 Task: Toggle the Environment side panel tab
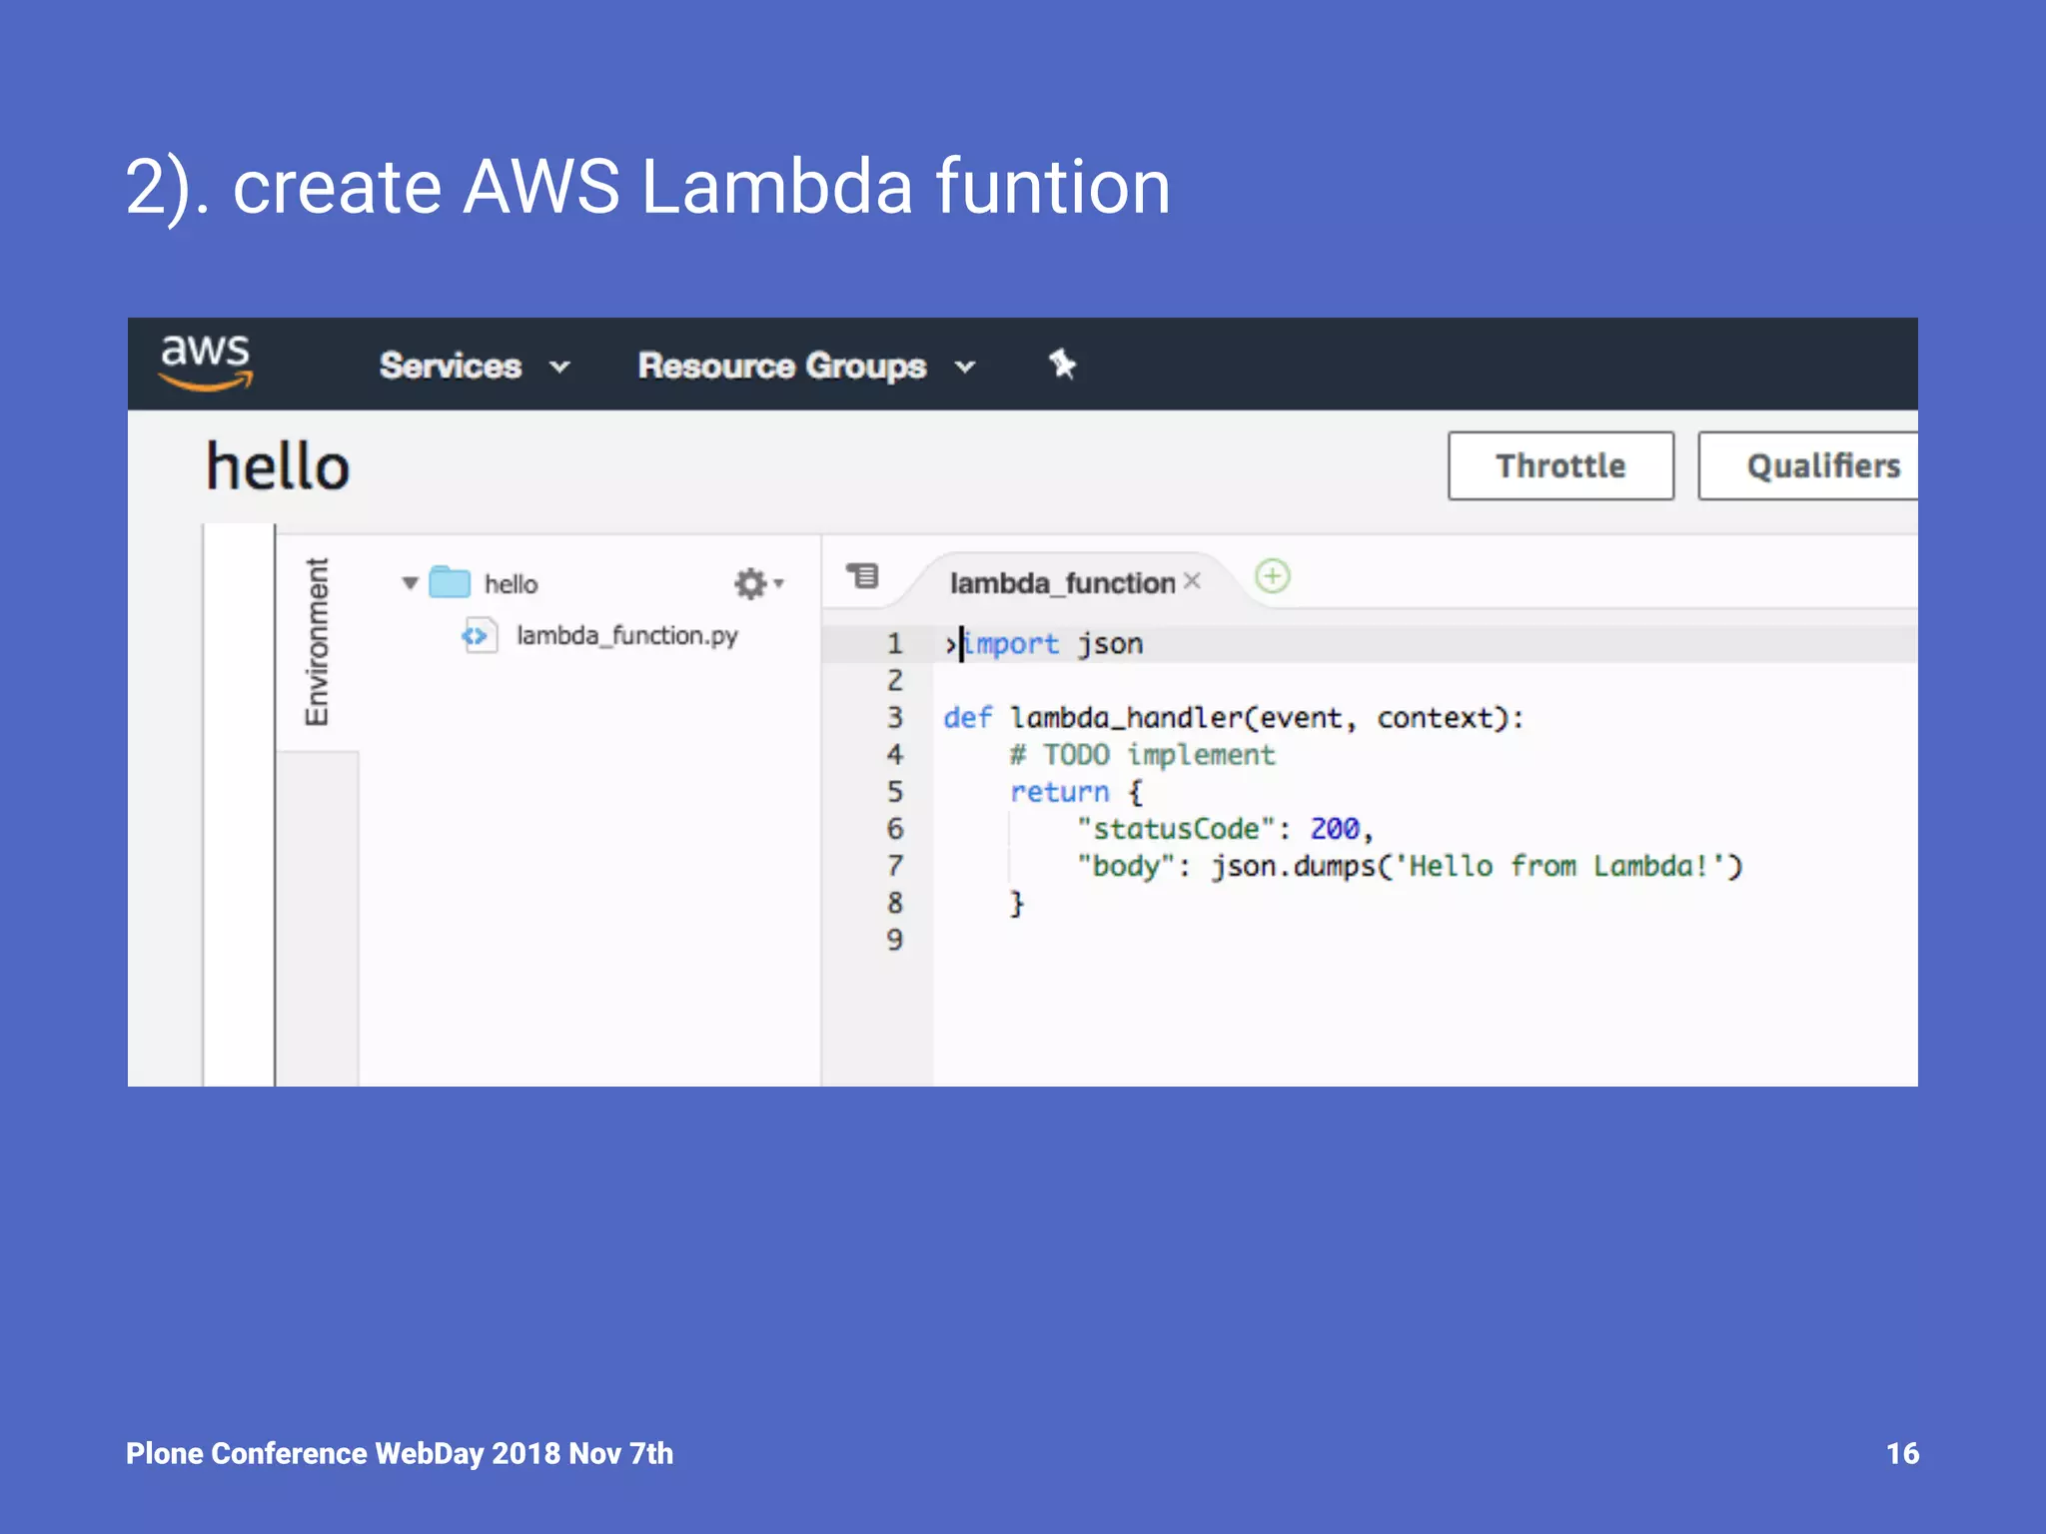point(317,642)
